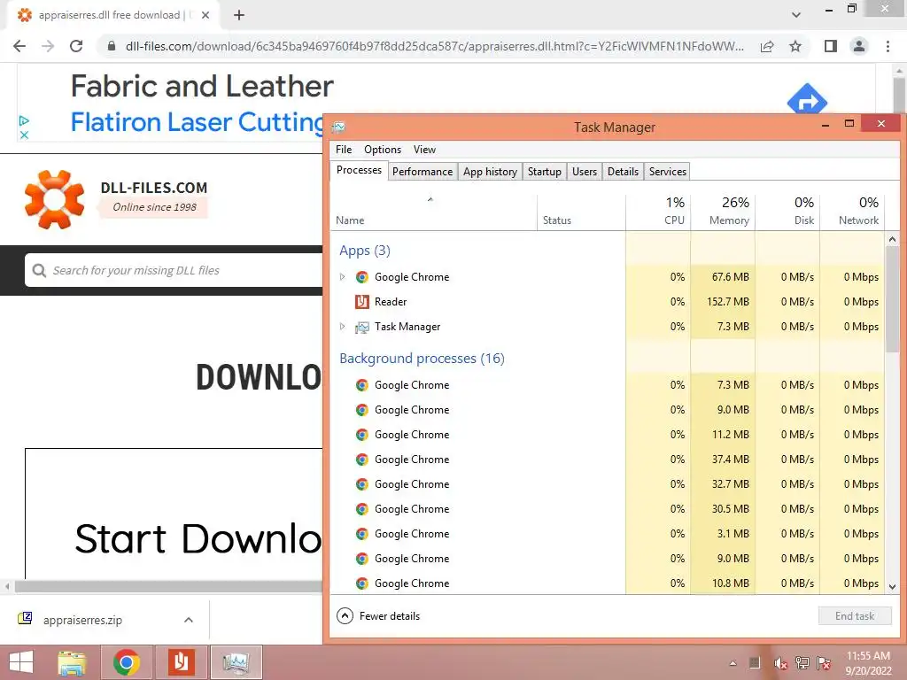Click the Task Manager title bar icon
Screen dimensions: 907x680
pyautogui.click(x=339, y=127)
